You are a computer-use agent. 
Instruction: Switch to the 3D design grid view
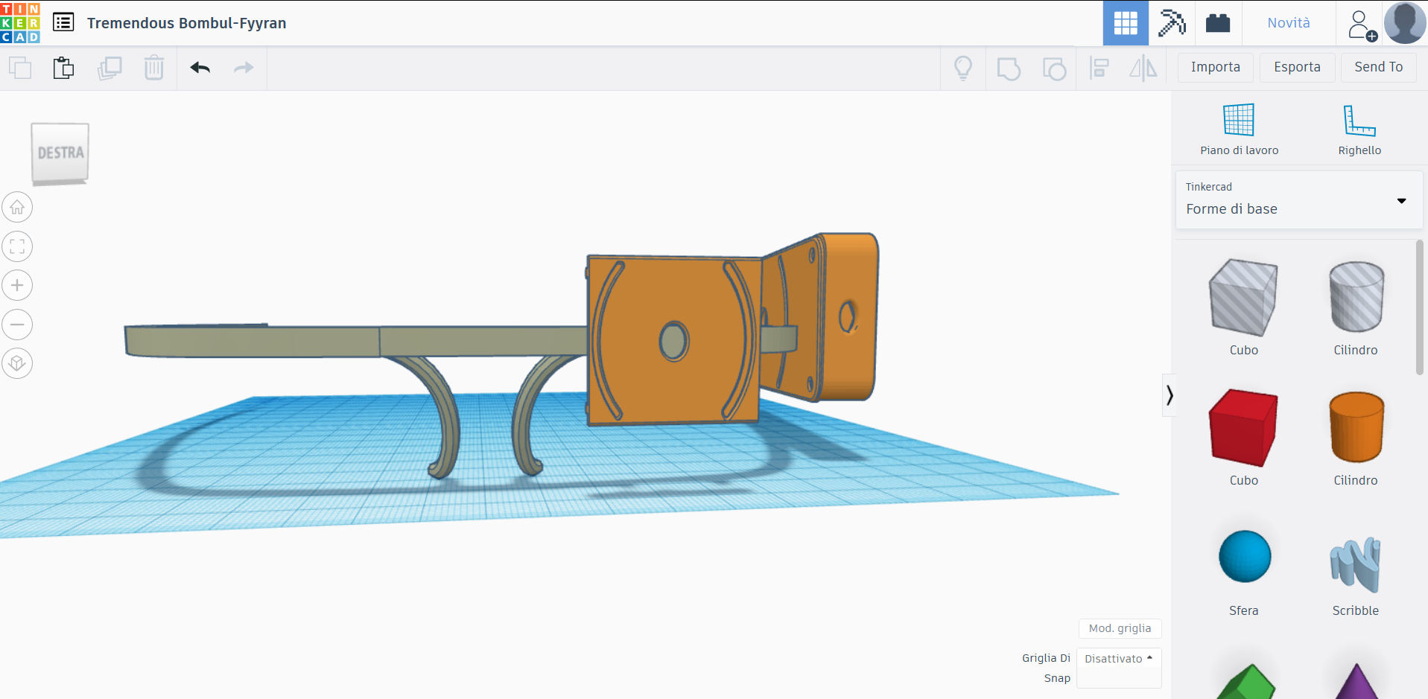(1125, 23)
